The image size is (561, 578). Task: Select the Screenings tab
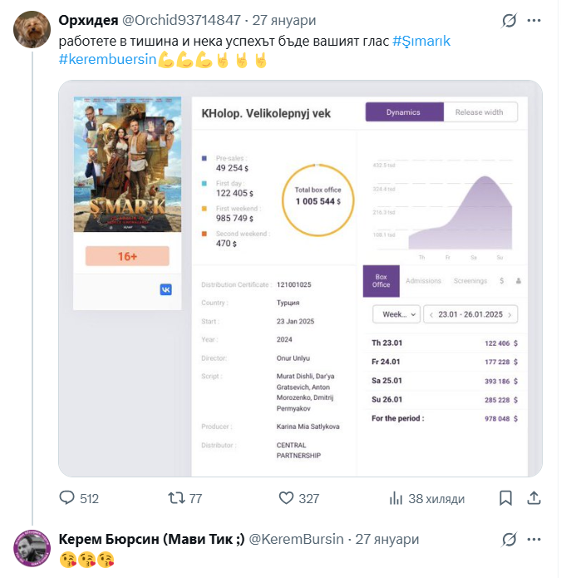(x=470, y=281)
